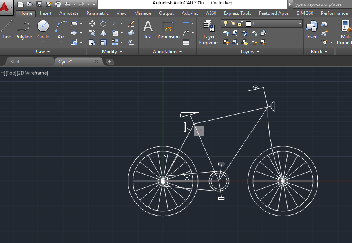
Task: Open the Block Editor icon
Action: [x=325, y=33]
